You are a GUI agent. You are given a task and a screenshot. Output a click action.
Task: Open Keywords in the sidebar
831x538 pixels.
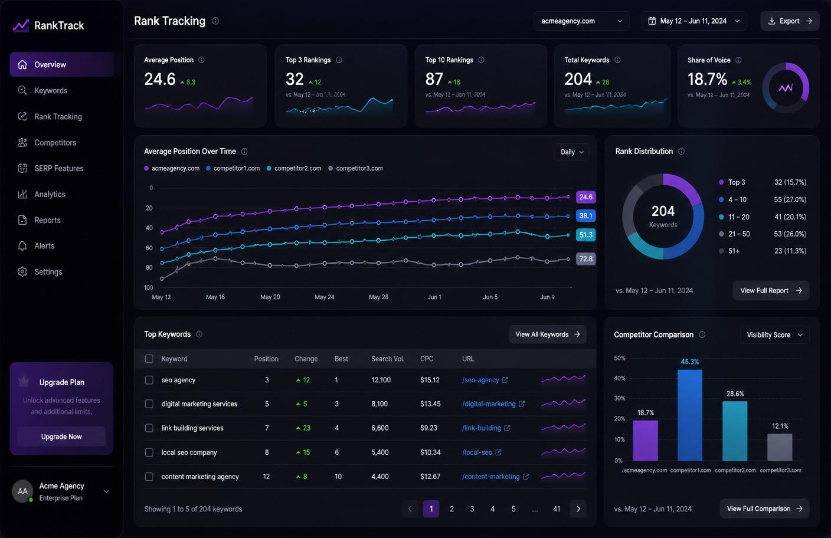[61, 90]
